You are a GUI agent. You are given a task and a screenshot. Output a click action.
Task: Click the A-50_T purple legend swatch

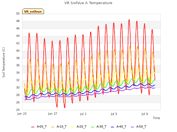[x=132, y=127]
